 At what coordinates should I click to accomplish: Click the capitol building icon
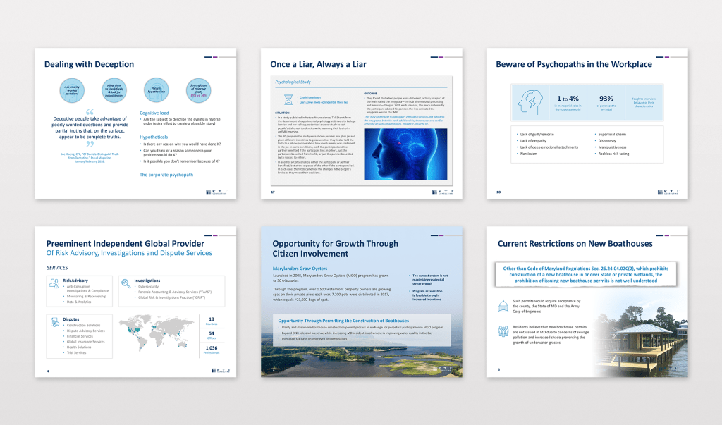pyautogui.click(x=503, y=306)
